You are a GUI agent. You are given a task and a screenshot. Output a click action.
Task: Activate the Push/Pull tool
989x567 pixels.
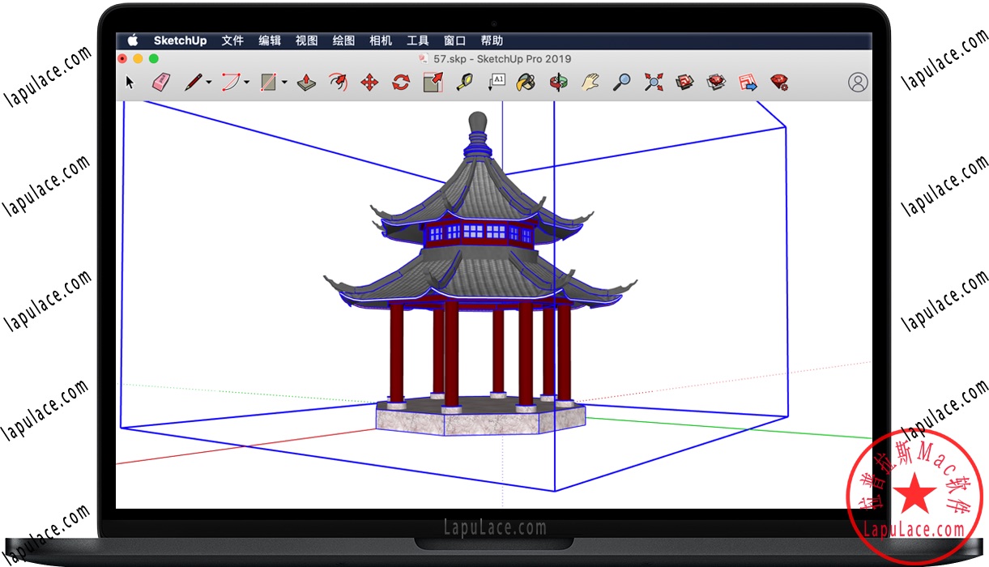(x=306, y=82)
